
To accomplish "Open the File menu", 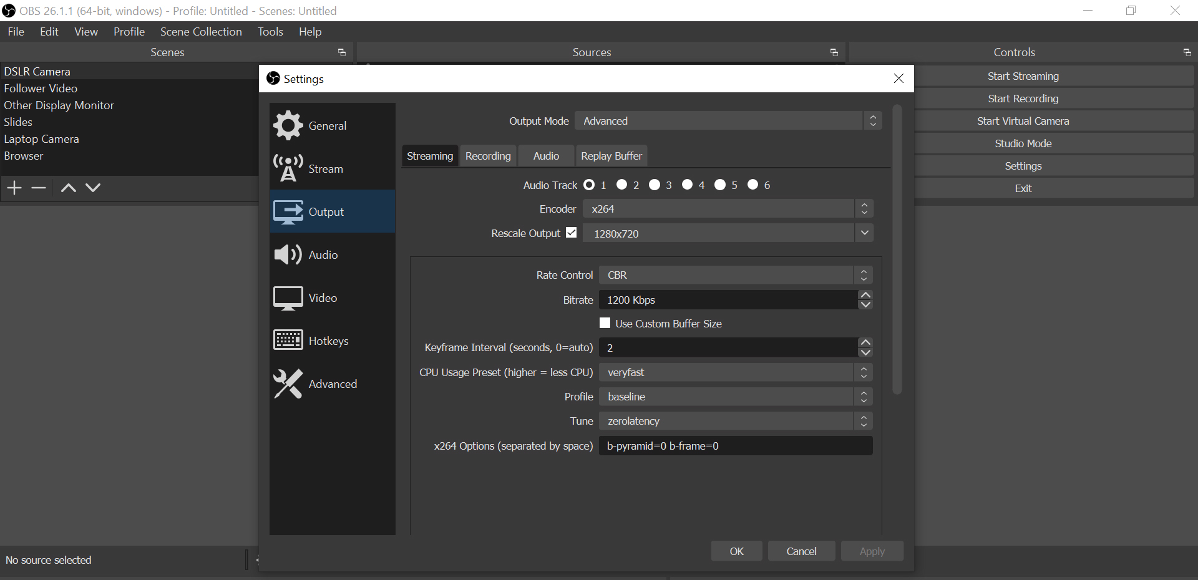I will click(16, 32).
